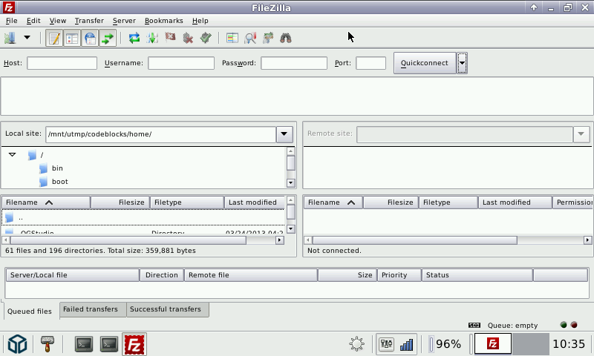Expand the Local site path dropdown
This screenshot has width=594, height=356.
click(x=284, y=134)
